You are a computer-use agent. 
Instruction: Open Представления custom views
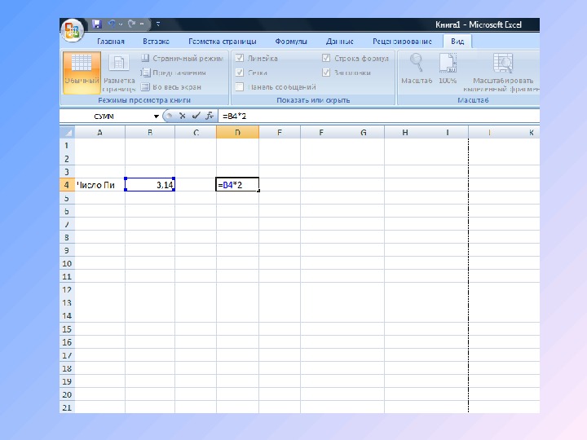tap(174, 73)
